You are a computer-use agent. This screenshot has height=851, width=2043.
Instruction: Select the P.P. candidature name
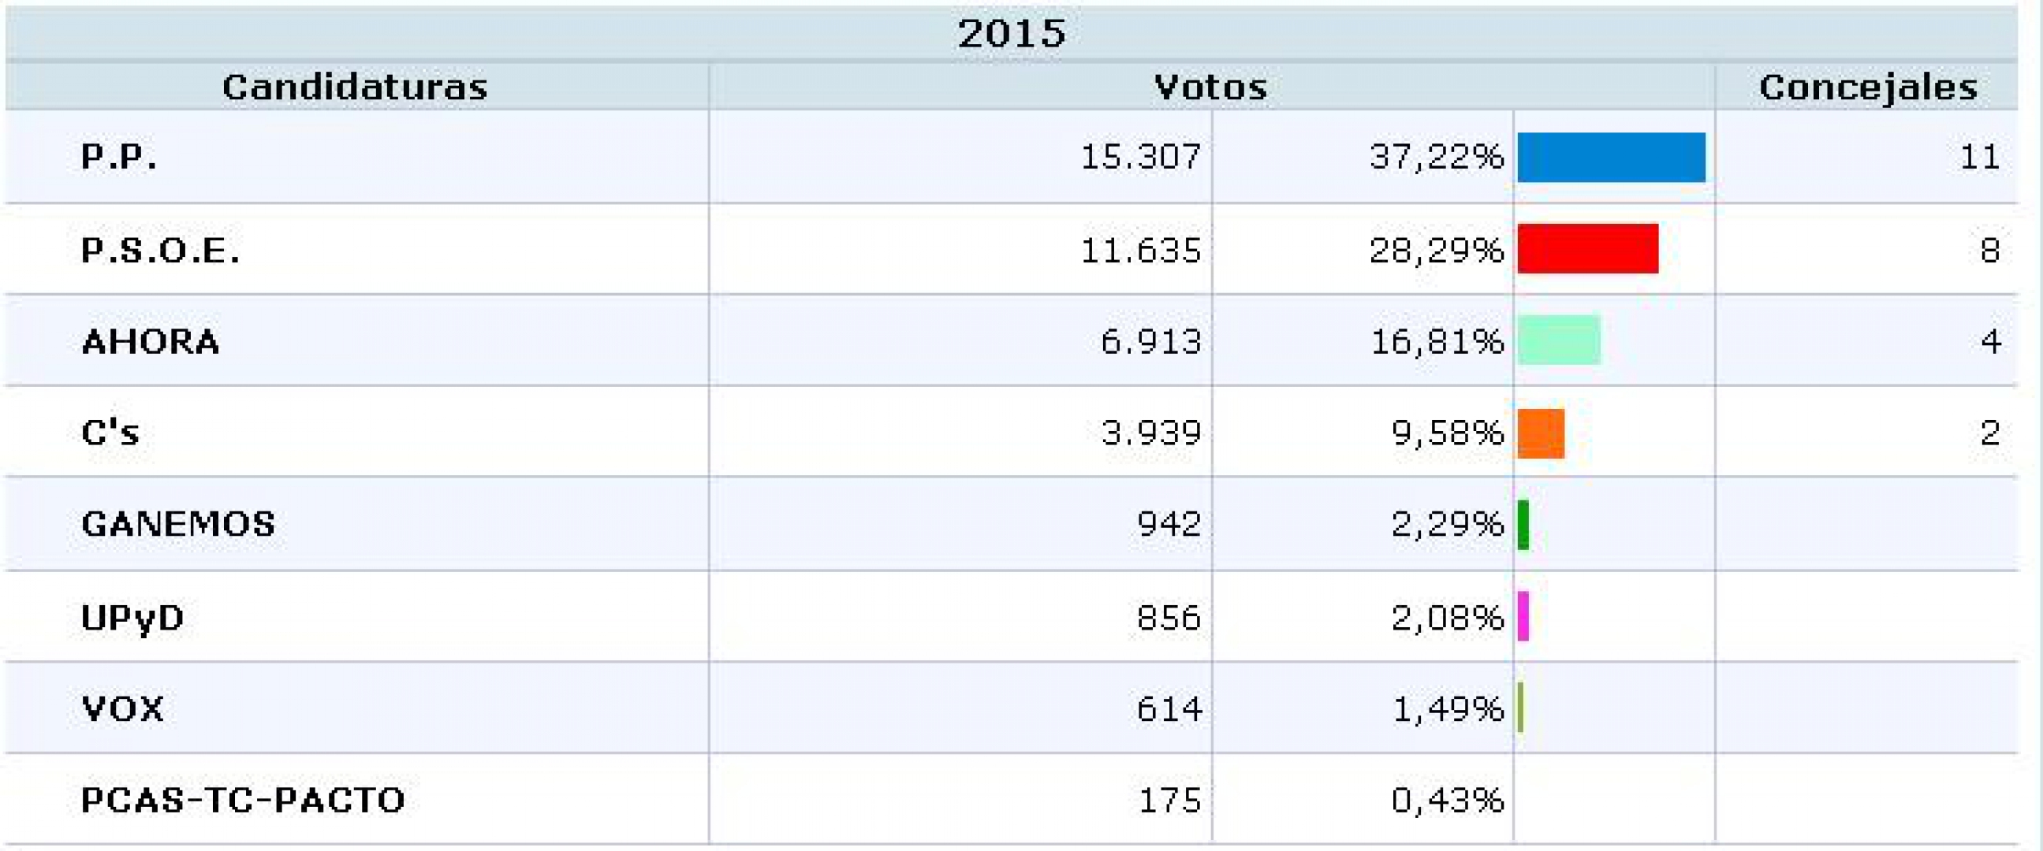(x=119, y=157)
